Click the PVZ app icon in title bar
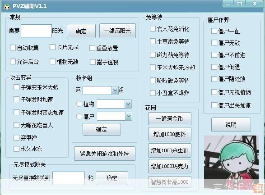Screen dimensions: 265x195 tap(7, 7)
